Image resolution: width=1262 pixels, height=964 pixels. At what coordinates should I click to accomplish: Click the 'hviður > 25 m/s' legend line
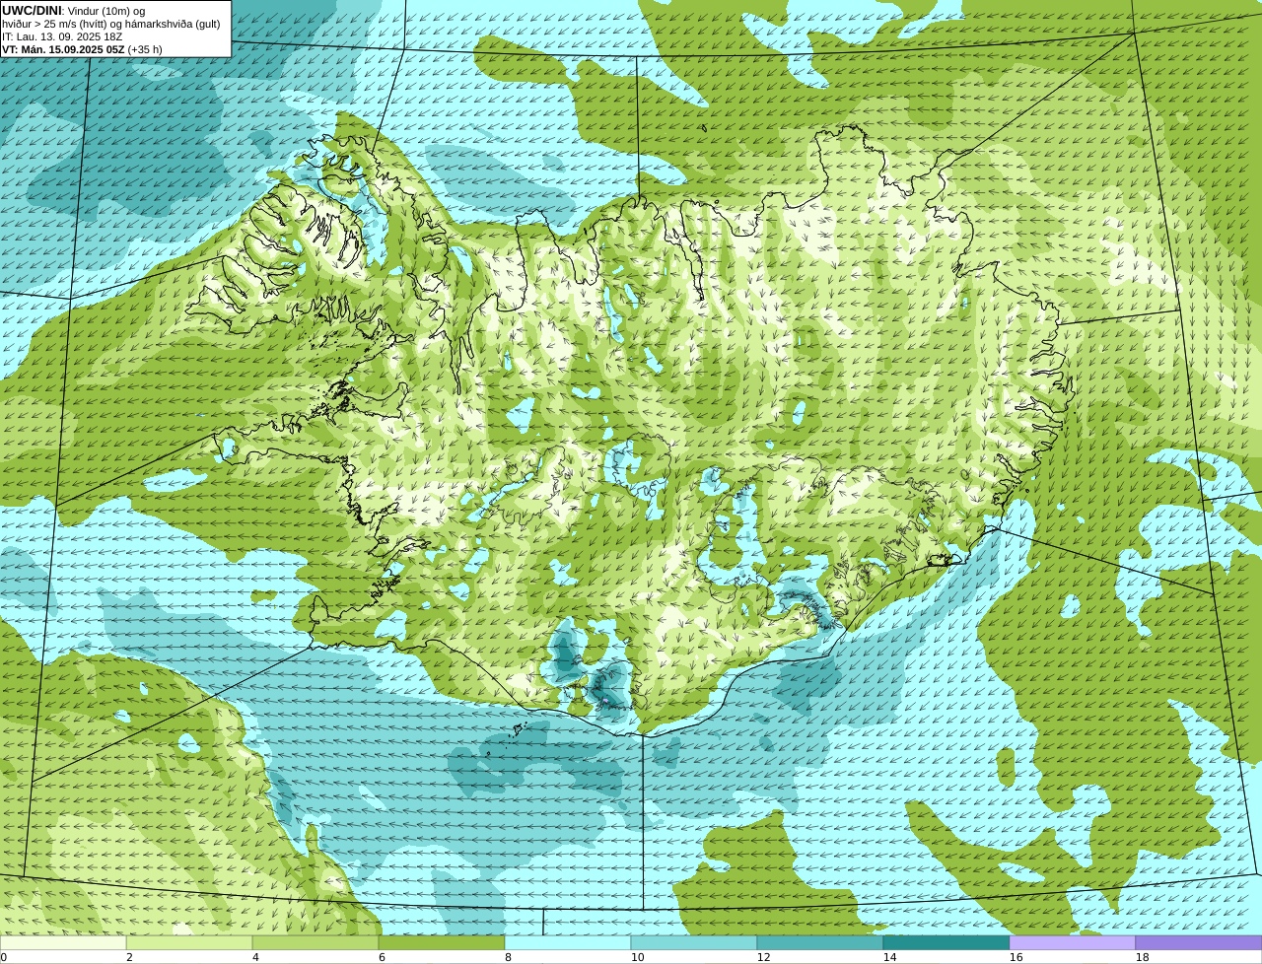click(111, 24)
